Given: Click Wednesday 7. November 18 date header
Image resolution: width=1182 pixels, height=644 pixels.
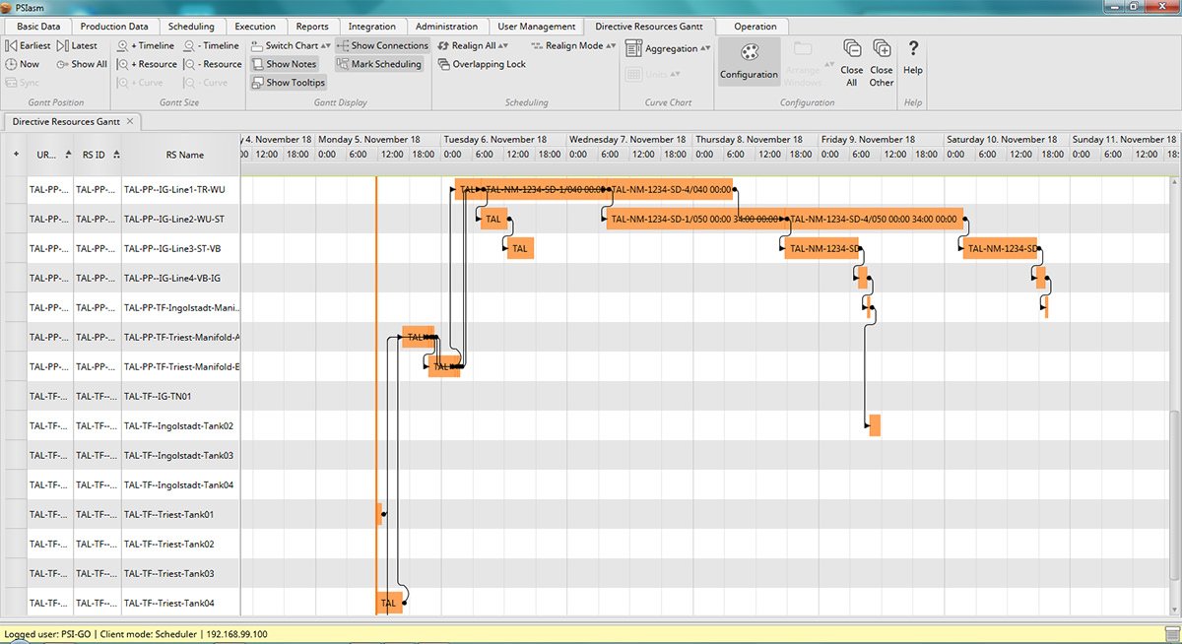Looking at the screenshot, I should click(626, 139).
